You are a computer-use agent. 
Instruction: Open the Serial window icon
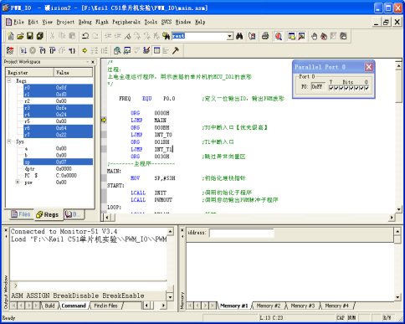click(x=146, y=50)
